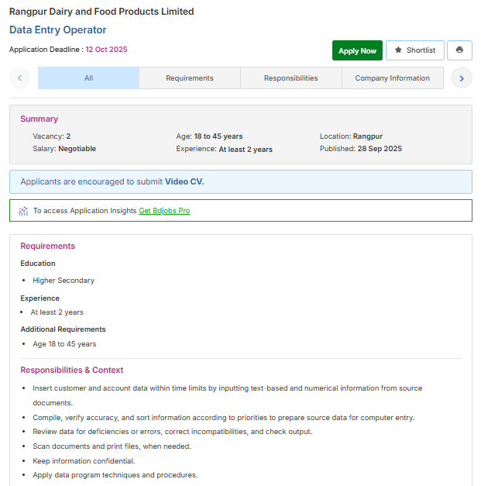Click the Data Entry Operator job title
The height and width of the screenshot is (486, 481).
coord(58,30)
